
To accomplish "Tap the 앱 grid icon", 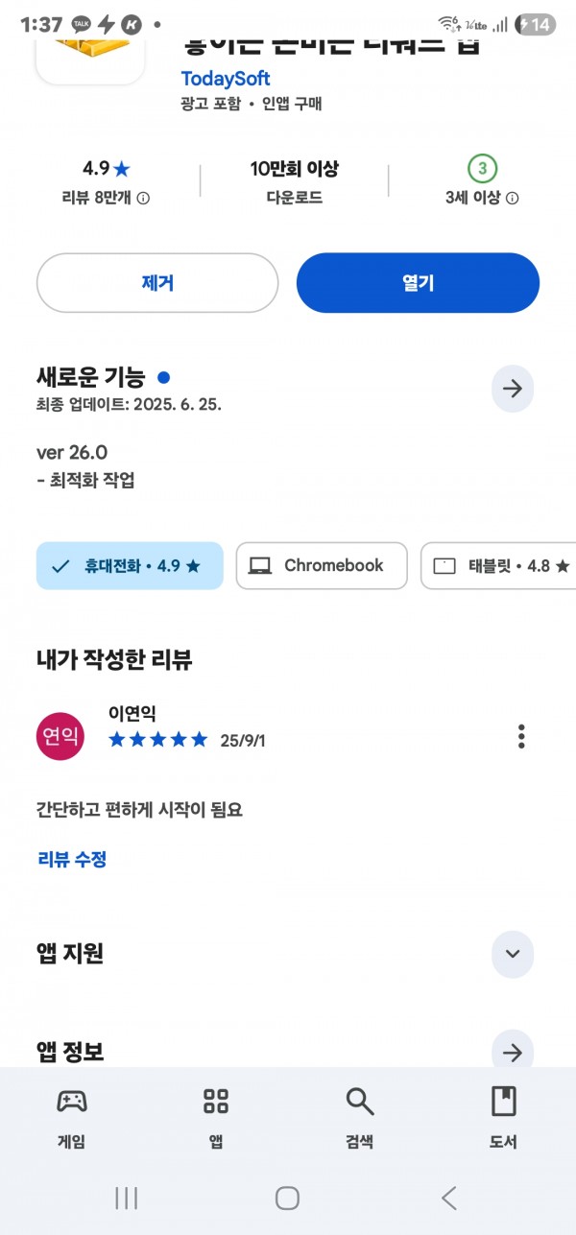I will [216, 1102].
